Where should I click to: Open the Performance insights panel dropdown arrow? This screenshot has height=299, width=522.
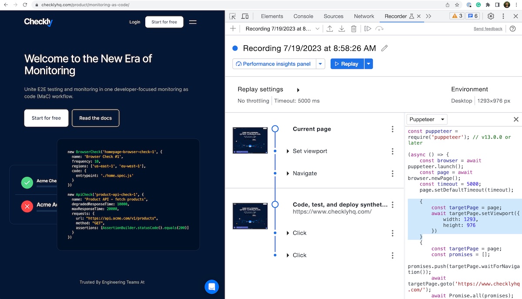click(x=321, y=64)
